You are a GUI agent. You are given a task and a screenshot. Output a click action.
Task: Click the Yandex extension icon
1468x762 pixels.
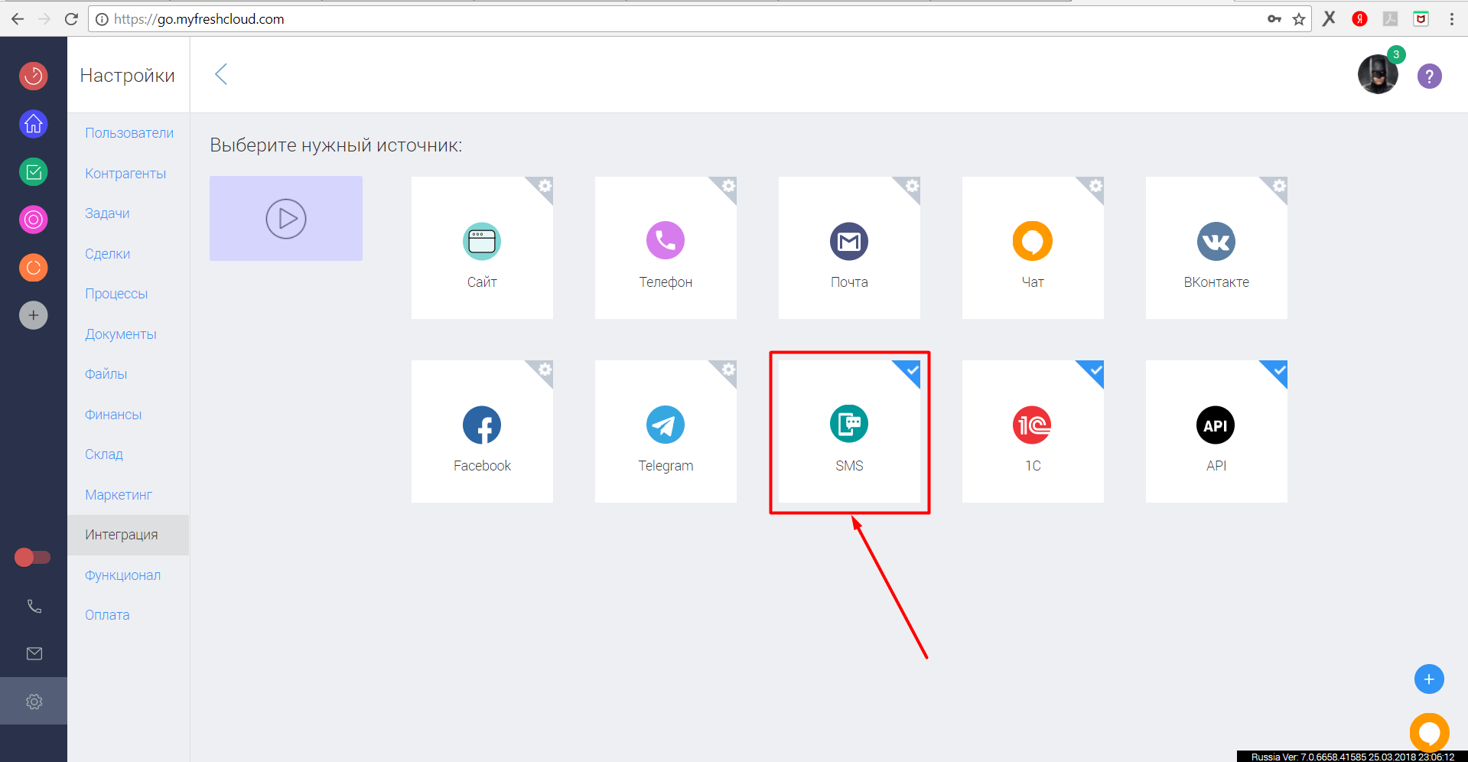(x=1359, y=19)
